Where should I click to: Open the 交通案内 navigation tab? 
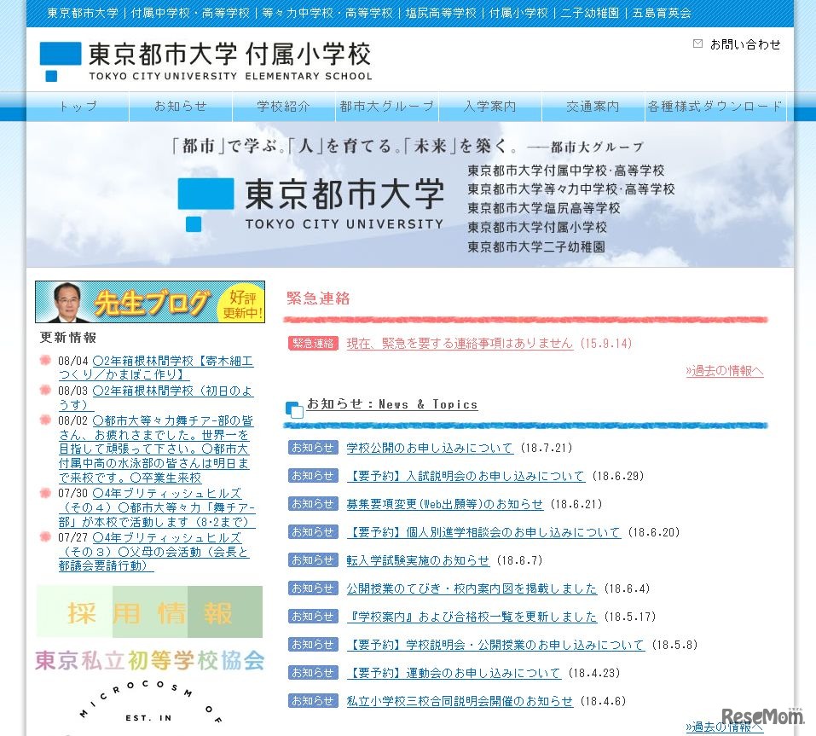click(x=593, y=107)
